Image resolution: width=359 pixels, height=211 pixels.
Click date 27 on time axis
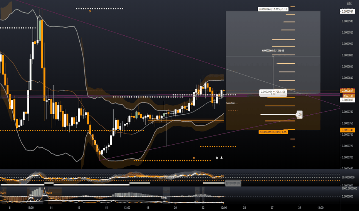pos(272,208)
